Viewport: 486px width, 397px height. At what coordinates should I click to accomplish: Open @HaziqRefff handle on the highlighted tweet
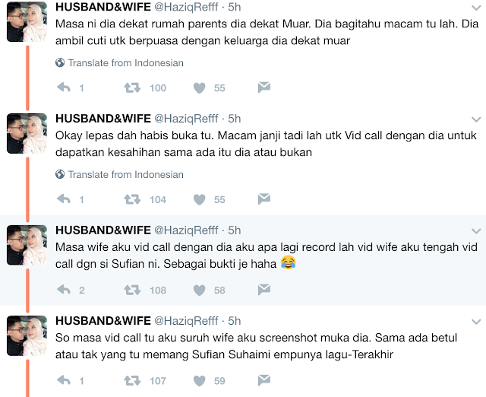[186, 230]
